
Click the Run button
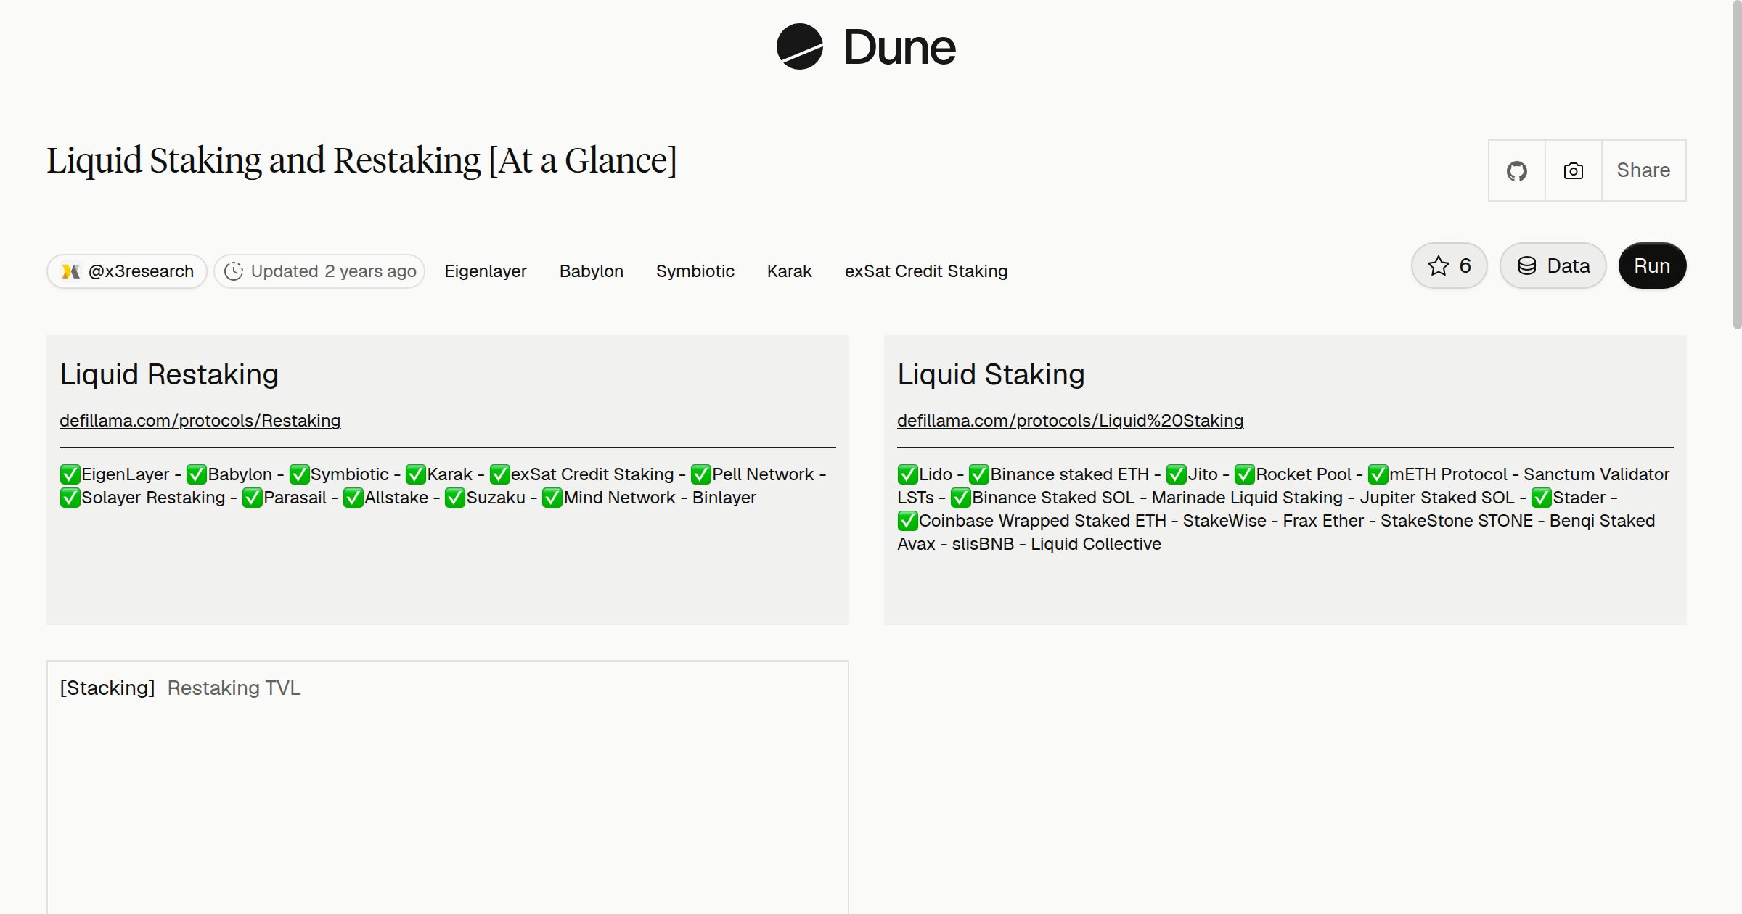tap(1652, 265)
